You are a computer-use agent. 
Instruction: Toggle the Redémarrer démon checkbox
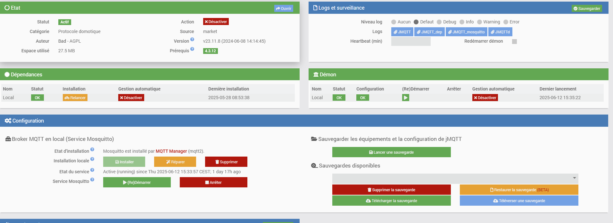514,41
